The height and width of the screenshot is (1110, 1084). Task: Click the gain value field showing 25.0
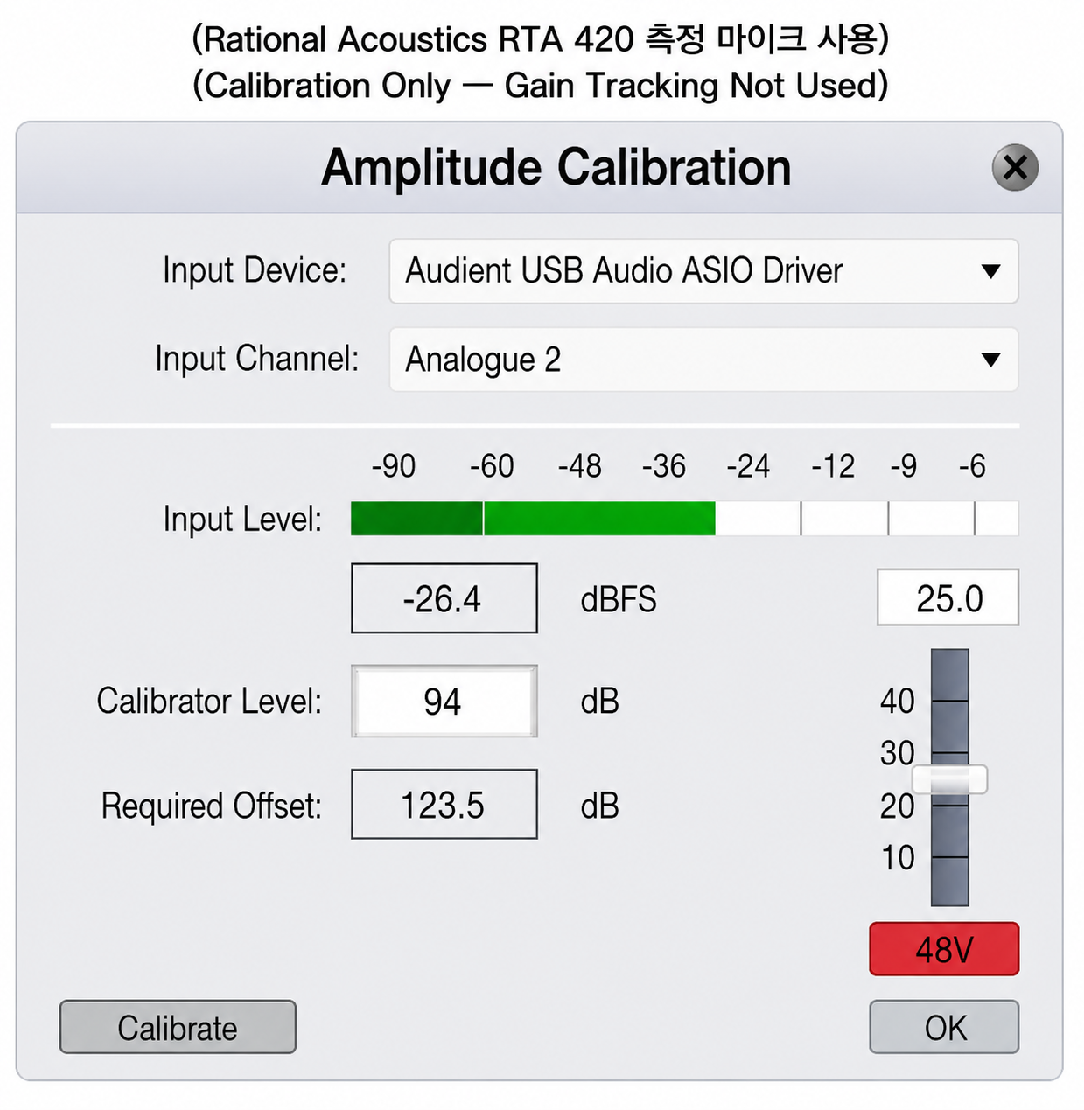click(948, 597)
